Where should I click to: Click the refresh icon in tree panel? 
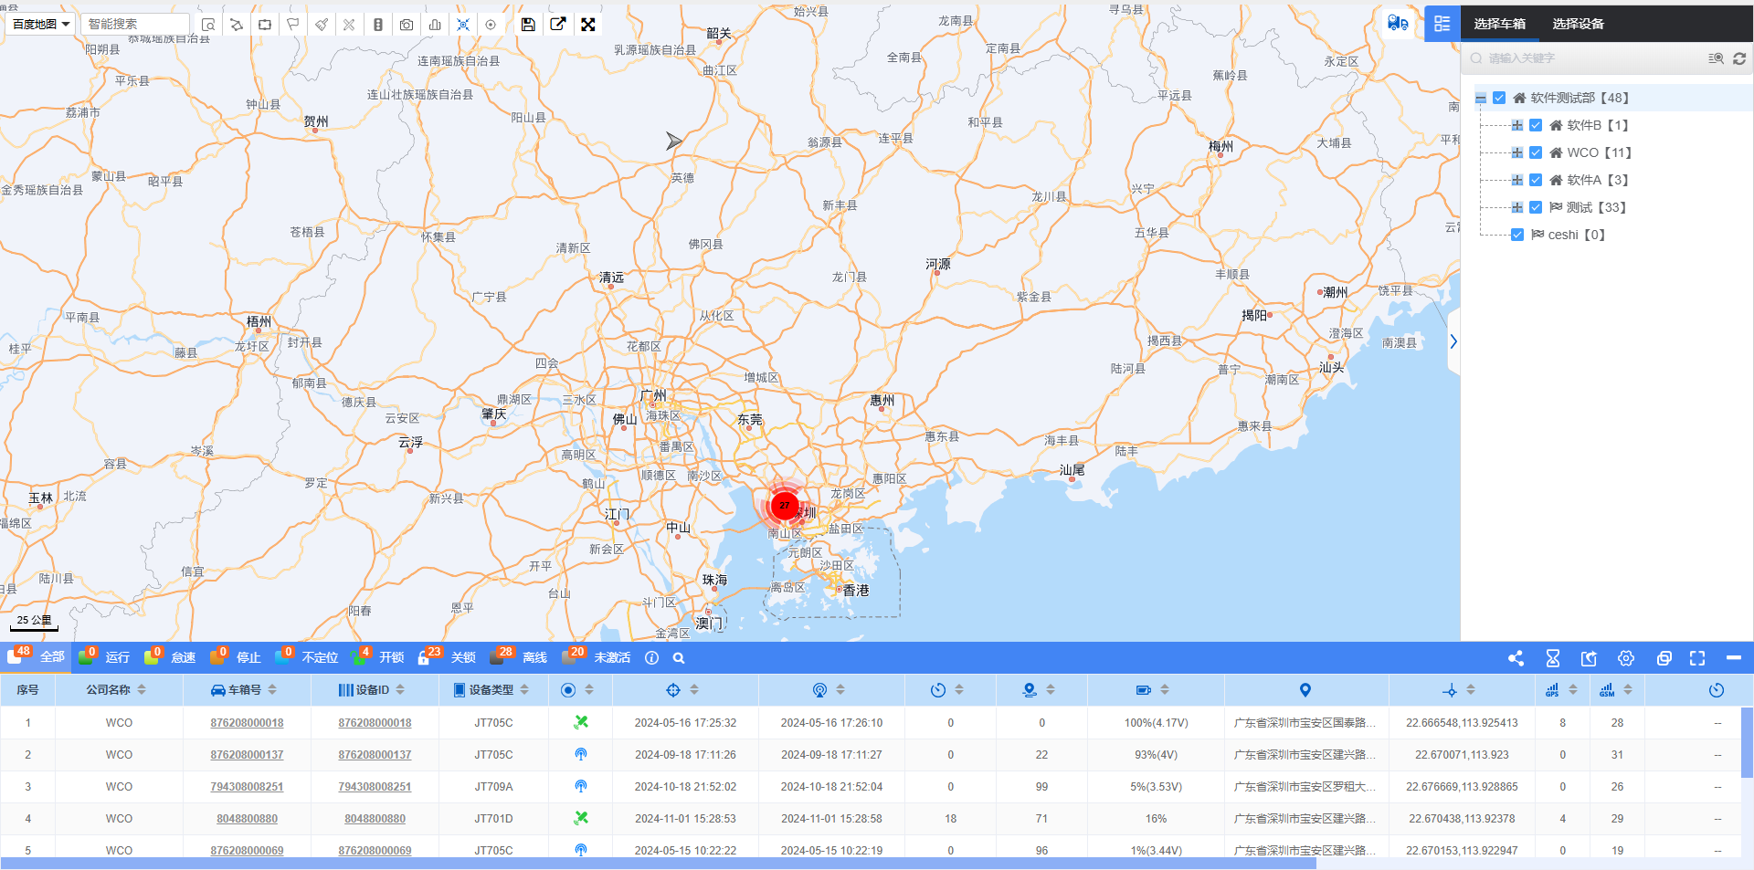(x=1739, y=58)
